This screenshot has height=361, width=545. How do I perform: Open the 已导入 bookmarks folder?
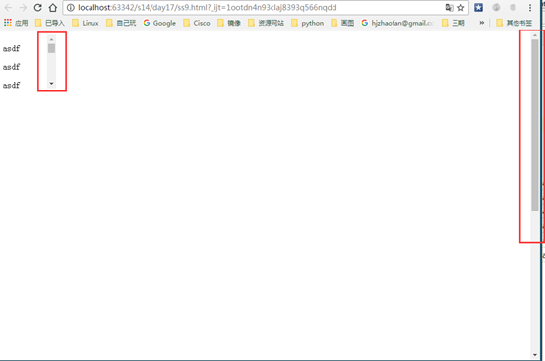[50, 23]
